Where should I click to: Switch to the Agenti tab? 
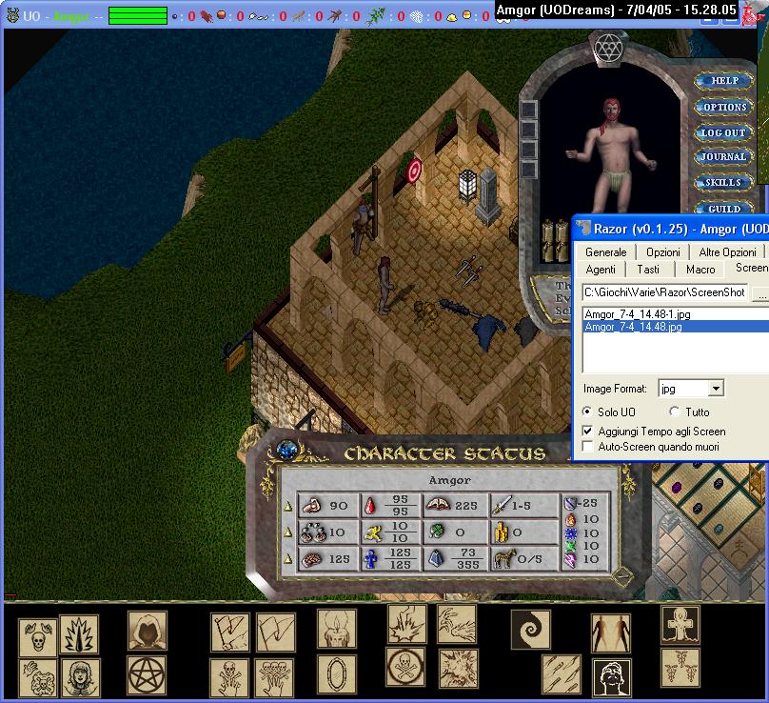coord(601,269)
